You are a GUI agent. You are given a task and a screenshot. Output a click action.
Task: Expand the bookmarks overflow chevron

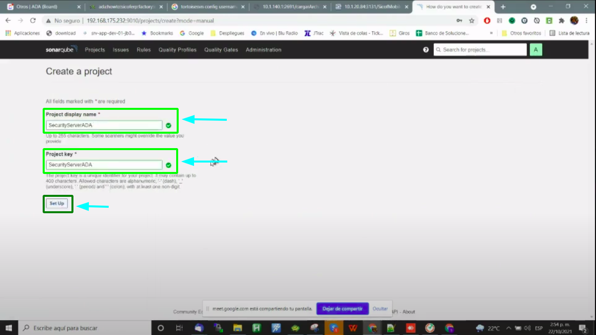coord(491,33)
